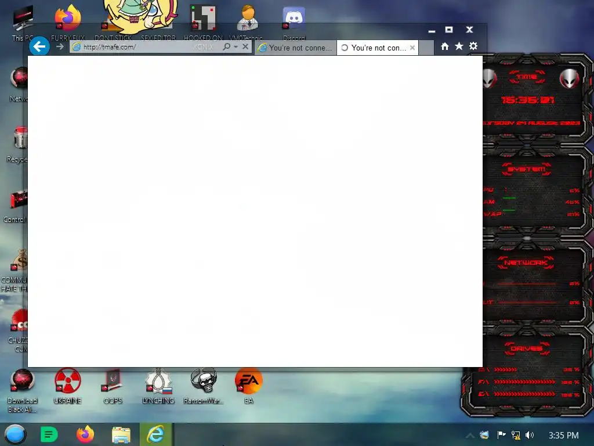The width and height of the screenshot is (594, 446).
Task: Click the SYSTEM gadget header
Action: click(x=527, y=169)
